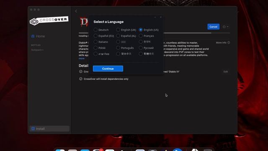
Task: Select English (UK) language option
Action: (126, 30)
